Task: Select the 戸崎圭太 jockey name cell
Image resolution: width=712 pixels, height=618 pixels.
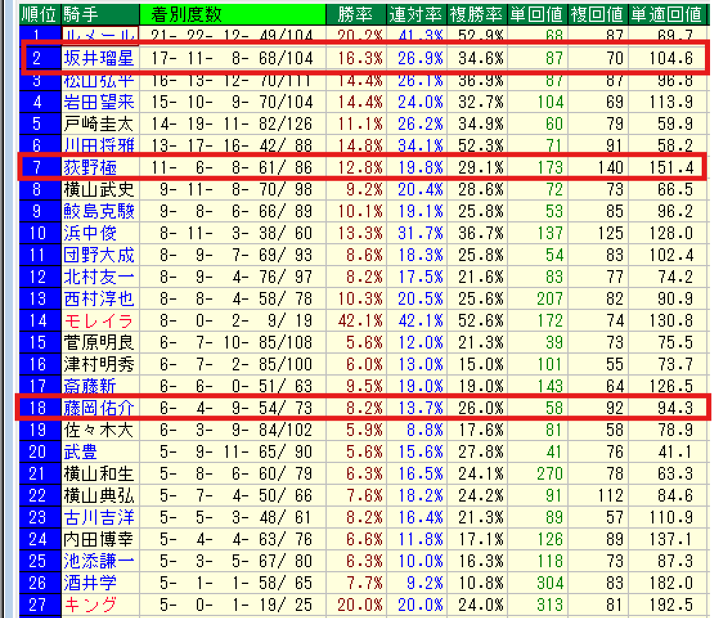Action: click(x=98, y=123)
